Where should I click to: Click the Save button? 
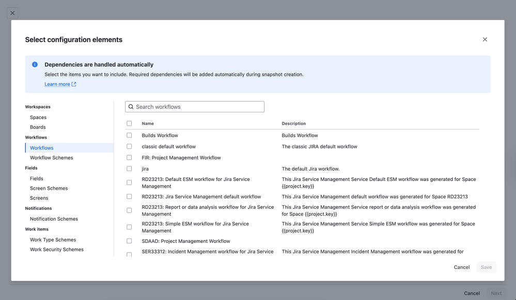point(487,267)
